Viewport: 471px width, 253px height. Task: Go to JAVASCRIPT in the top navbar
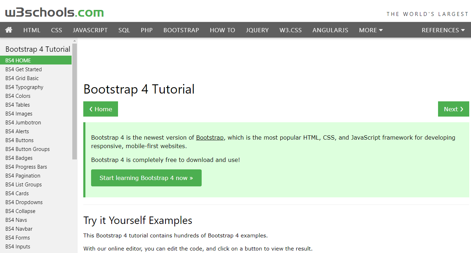pos(90,30)
